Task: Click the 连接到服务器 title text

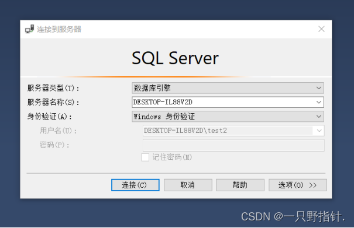Action: point(59,29)
